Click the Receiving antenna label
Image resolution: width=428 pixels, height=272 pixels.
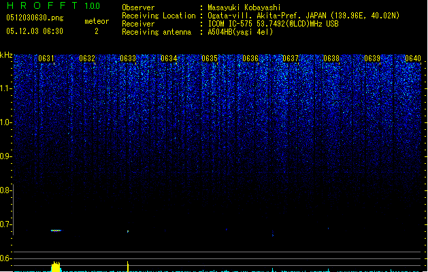tap(157, 32)
